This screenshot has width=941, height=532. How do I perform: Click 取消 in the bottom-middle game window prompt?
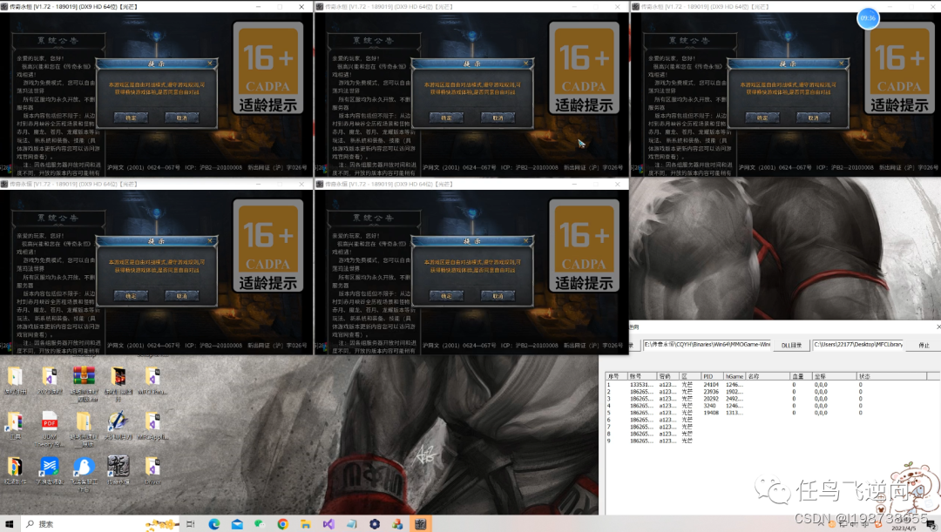click(x=498, y=296)
